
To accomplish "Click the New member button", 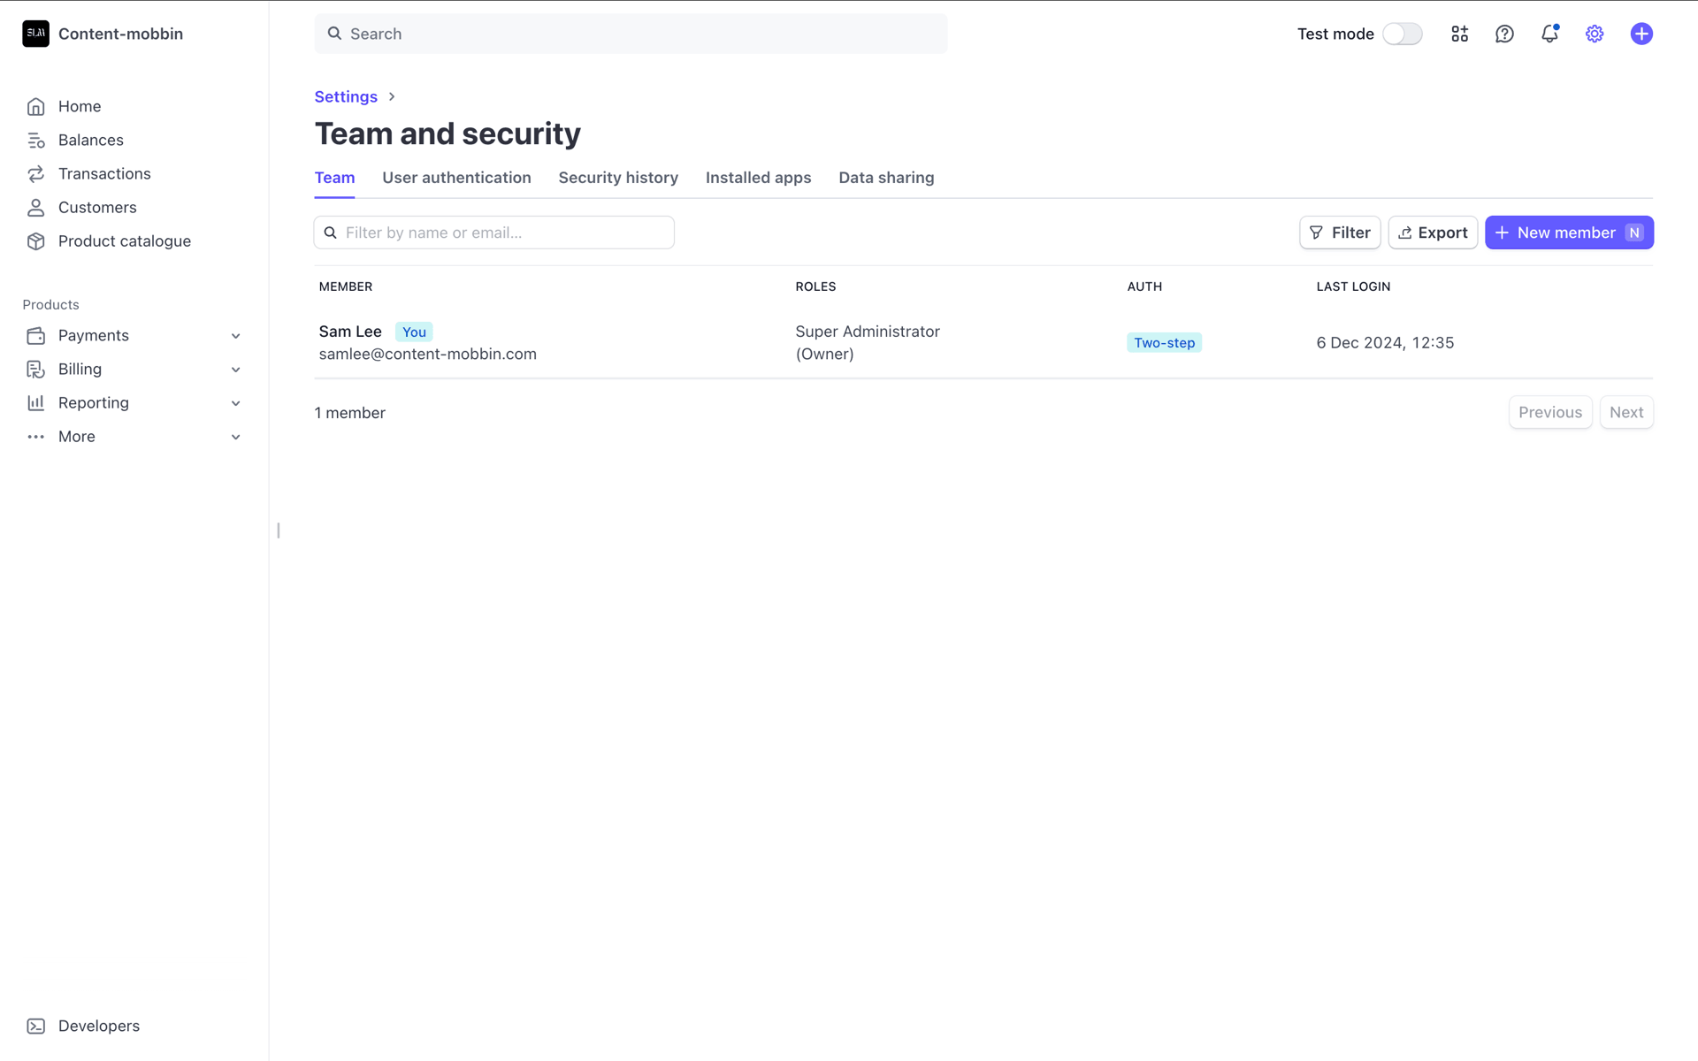I will (x=1569, y=233).
